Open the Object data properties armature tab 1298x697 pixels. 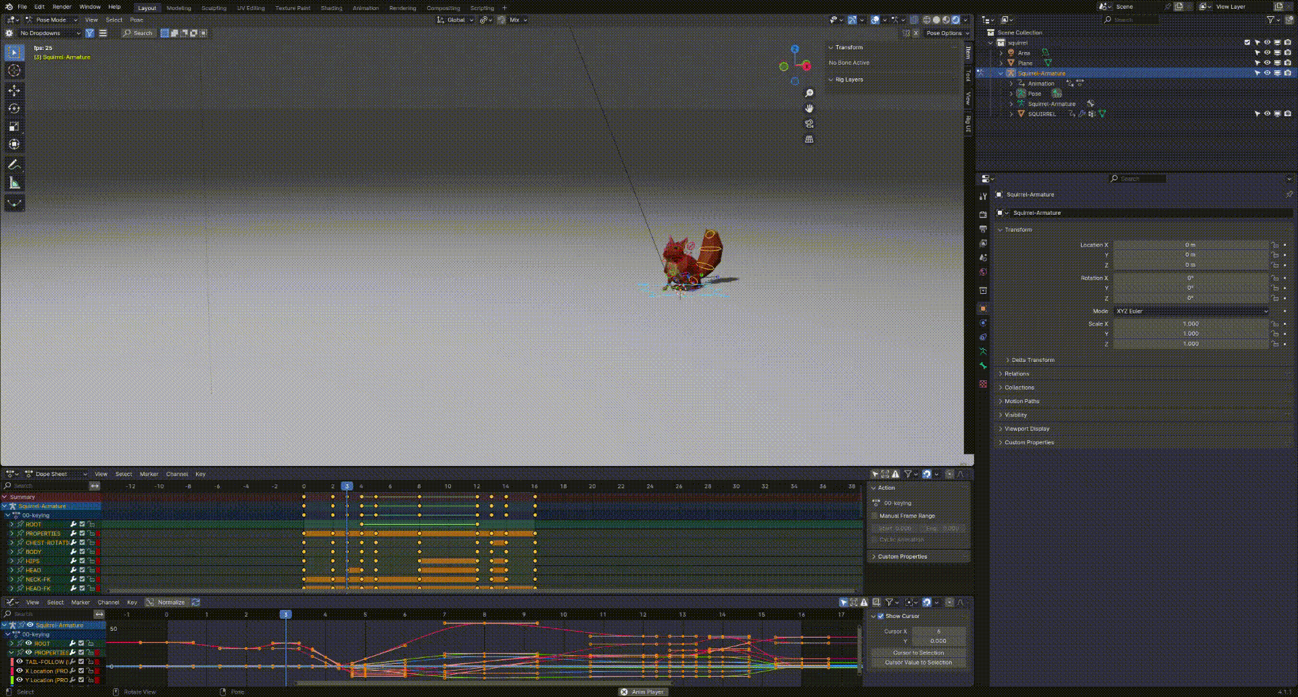click(983, 351)
